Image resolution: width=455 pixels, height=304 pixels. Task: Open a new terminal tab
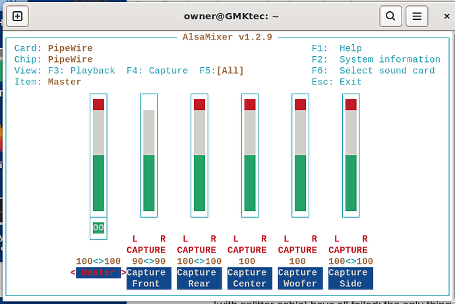tap(17, 16)
